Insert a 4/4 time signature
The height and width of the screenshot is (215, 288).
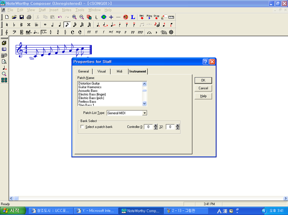[51, 32]
